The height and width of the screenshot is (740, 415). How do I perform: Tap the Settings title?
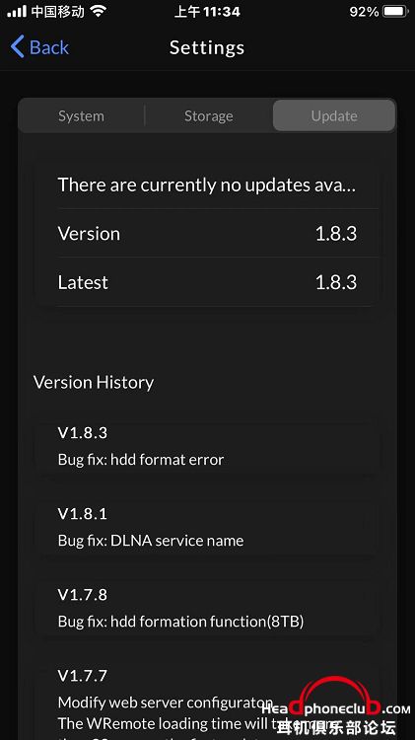pos(207,47)
